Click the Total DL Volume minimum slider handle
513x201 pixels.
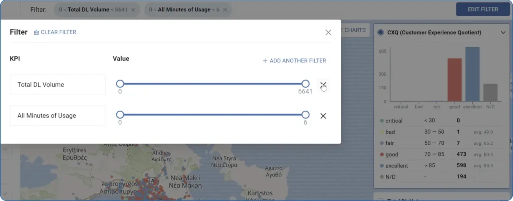120,84
